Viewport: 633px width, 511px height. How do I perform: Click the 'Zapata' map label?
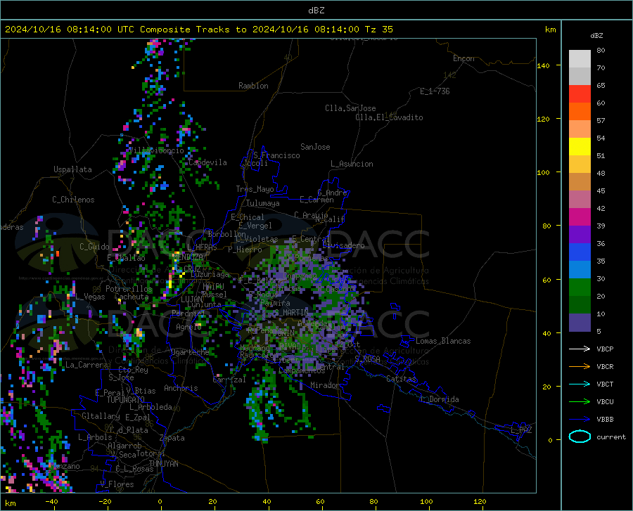172,438
